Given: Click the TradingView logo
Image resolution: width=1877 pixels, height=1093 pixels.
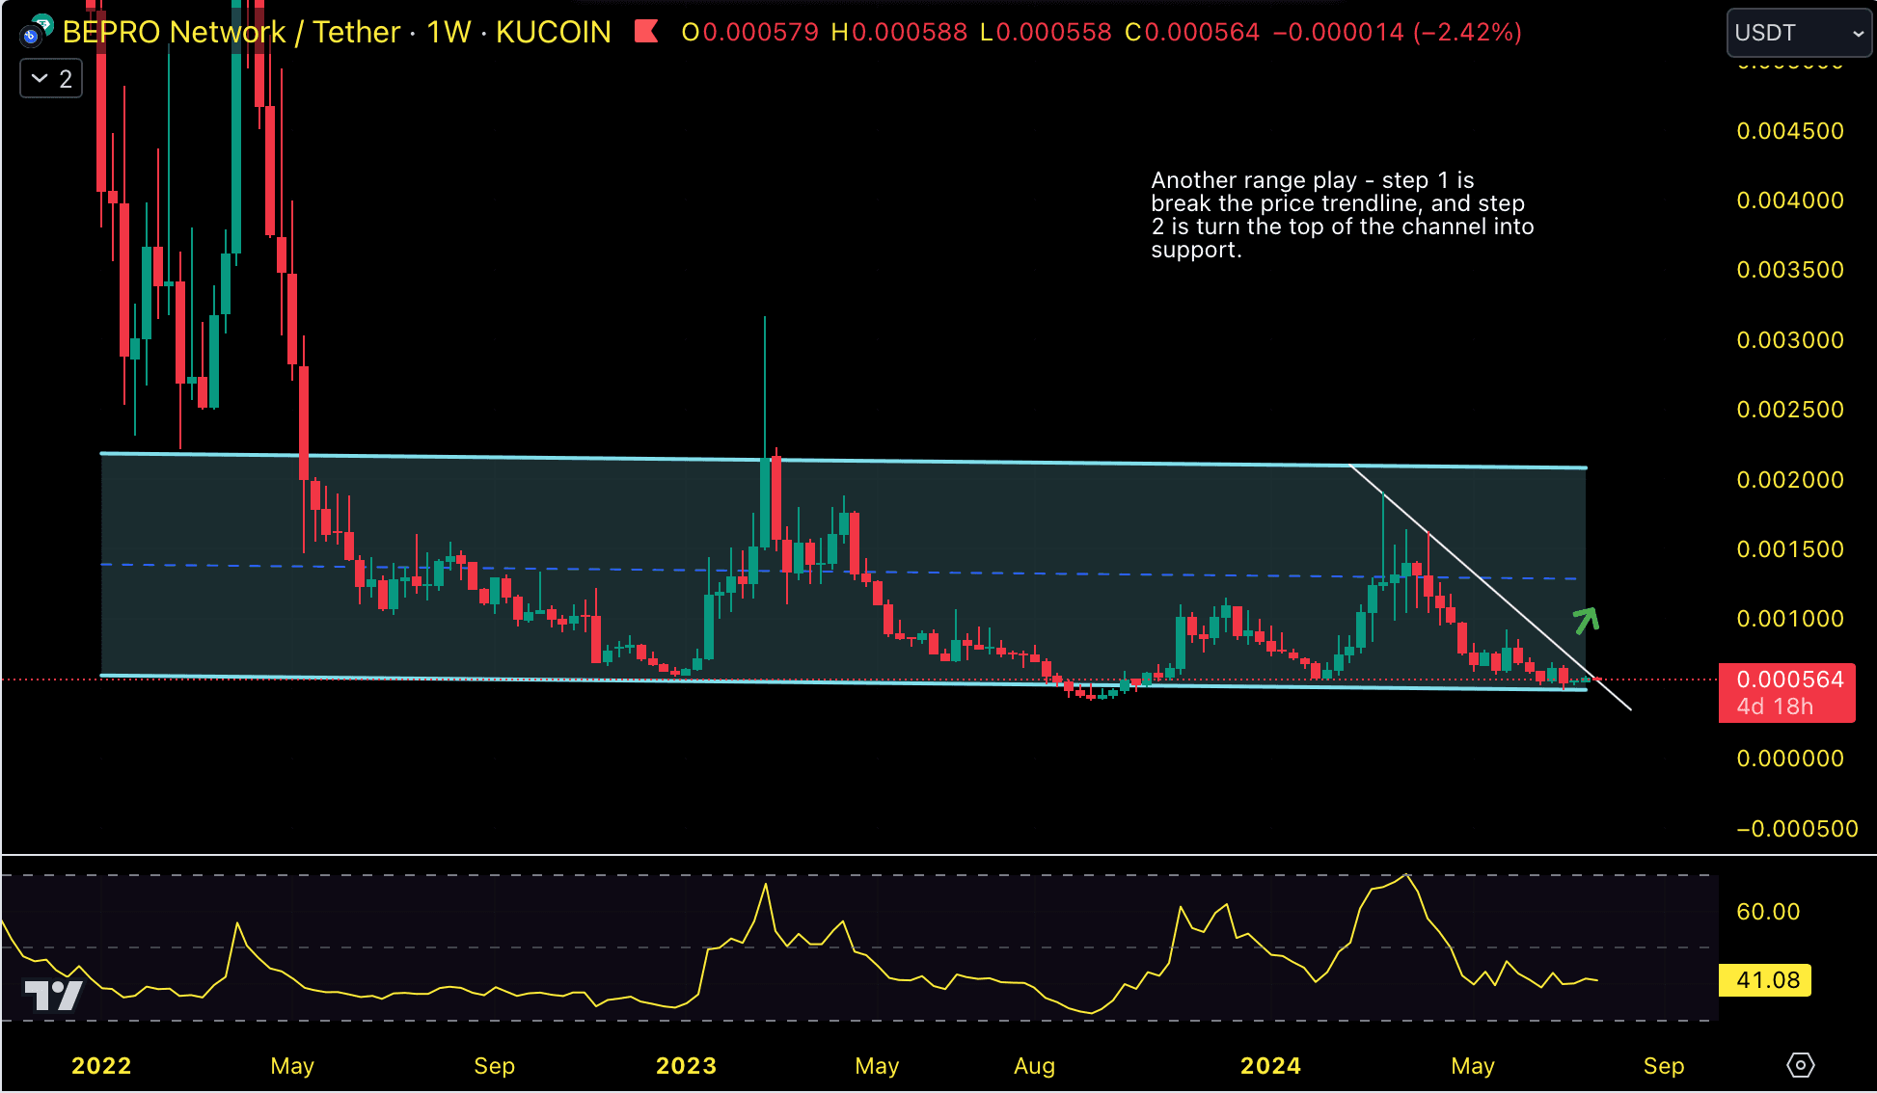Looking at the screenshot, I should tap(53, 995).
